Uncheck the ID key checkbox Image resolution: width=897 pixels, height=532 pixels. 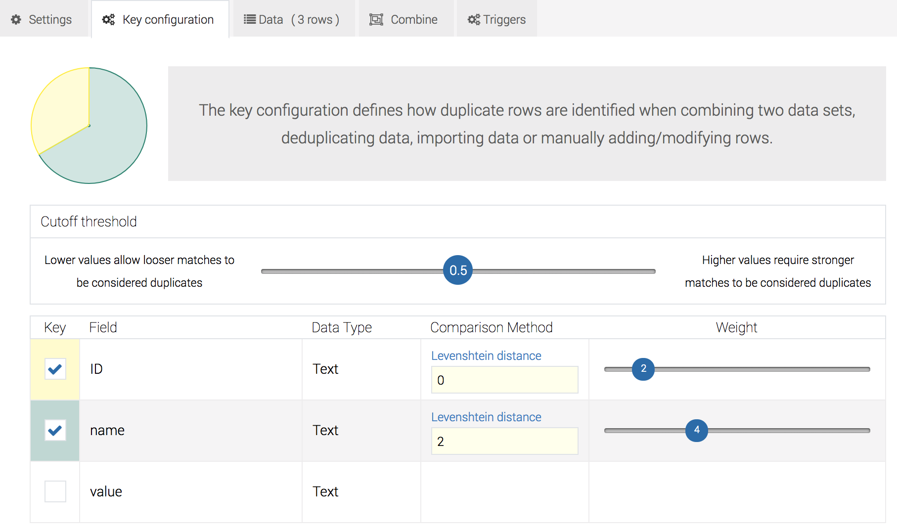coord(55,369)
